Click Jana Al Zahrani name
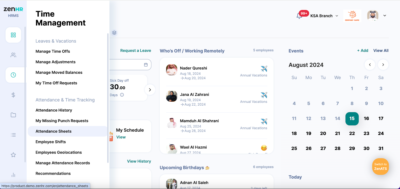The image size is (400, 189). coord(194,95)
